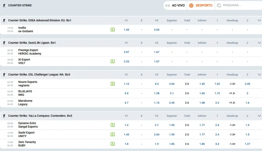Select XI Esport win odds 2.25

coord(126,61)
